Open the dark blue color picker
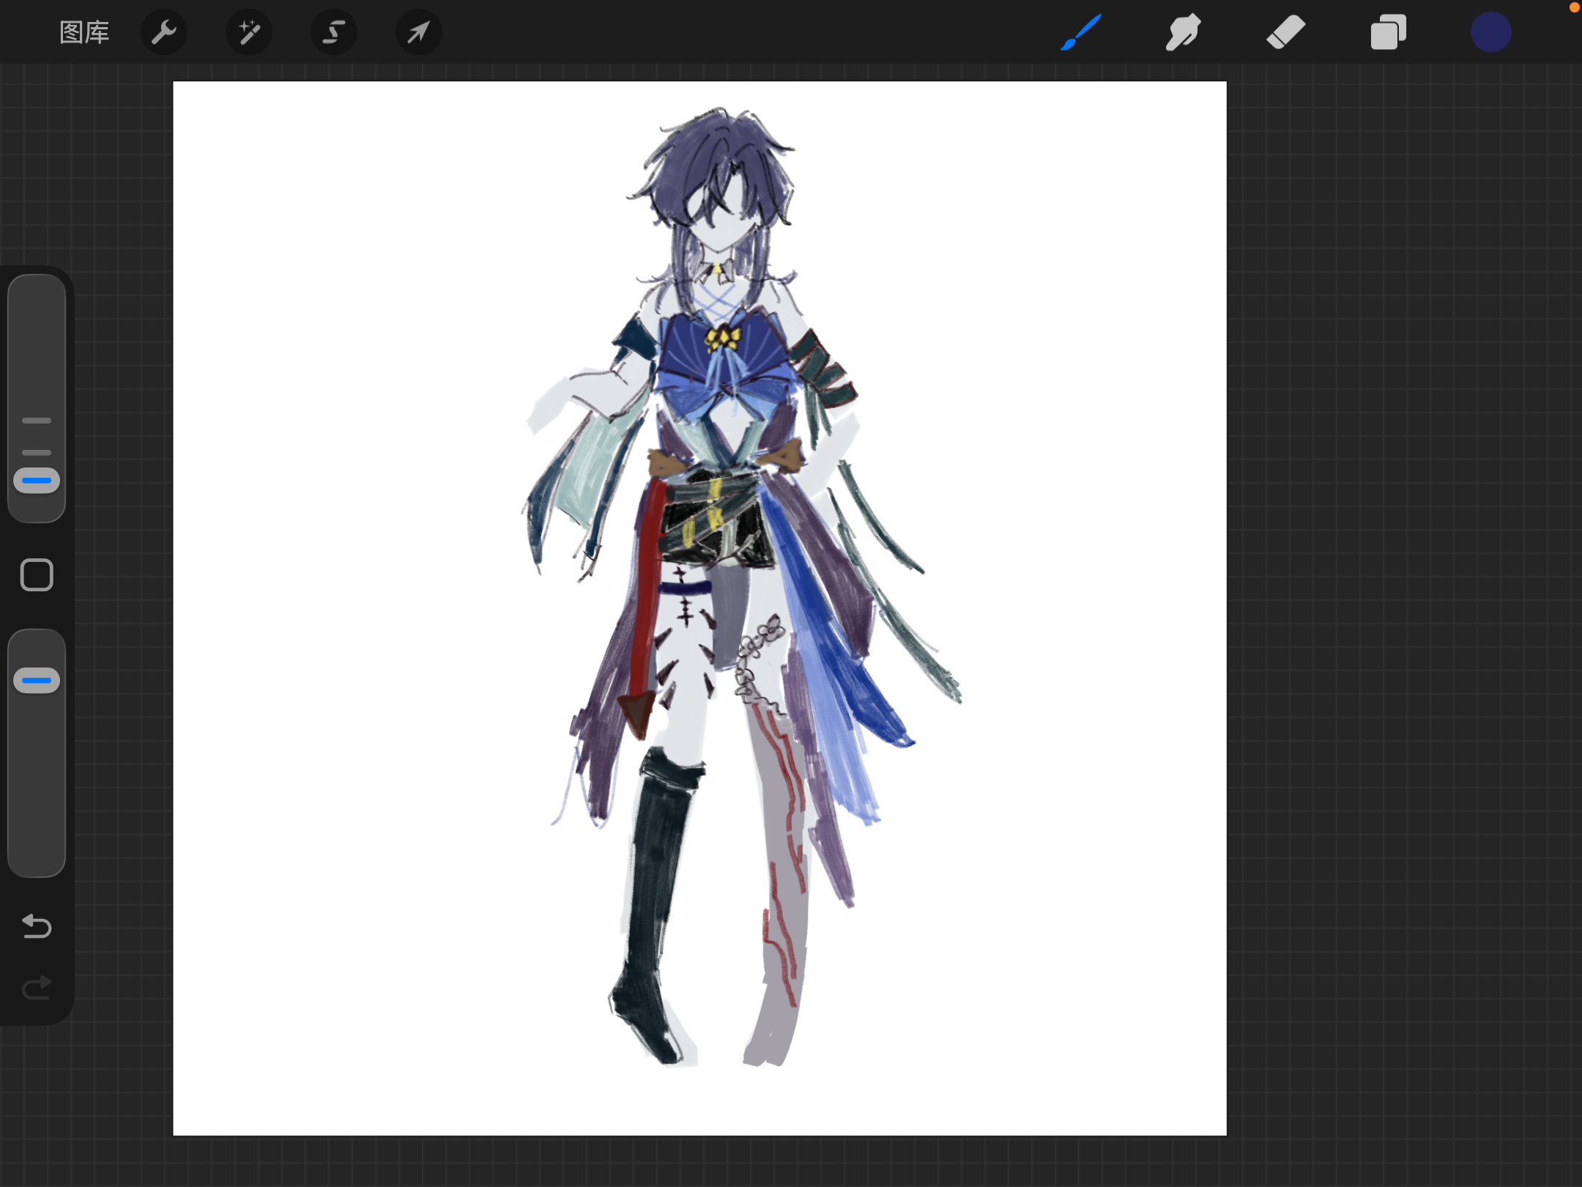This screenshot has width=1582, height=1187. (x=1490, y=32)
